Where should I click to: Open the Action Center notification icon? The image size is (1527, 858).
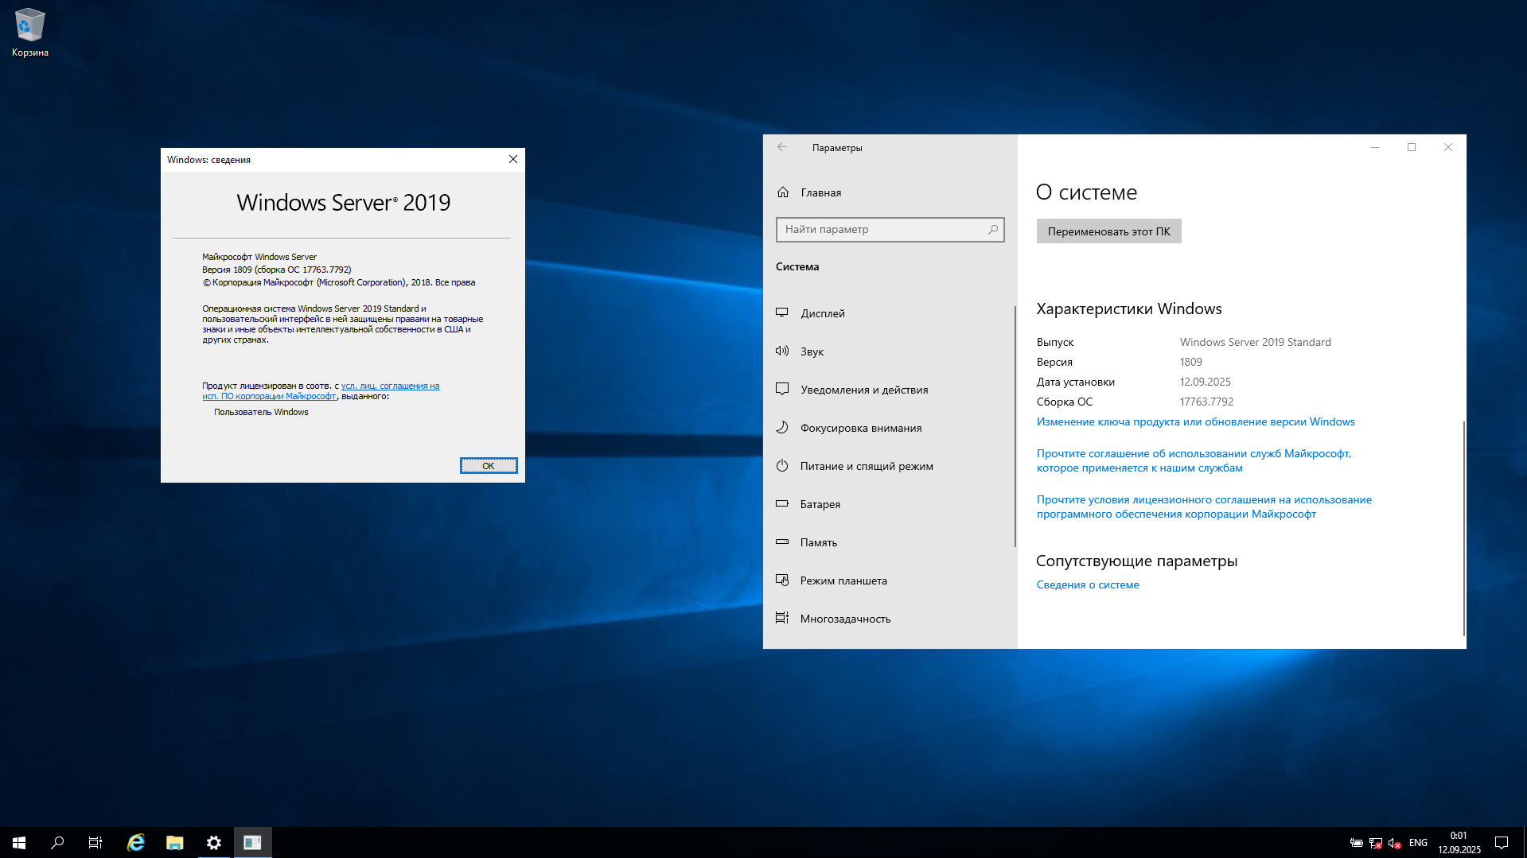pyautogui.click(x=1502, y=843)
